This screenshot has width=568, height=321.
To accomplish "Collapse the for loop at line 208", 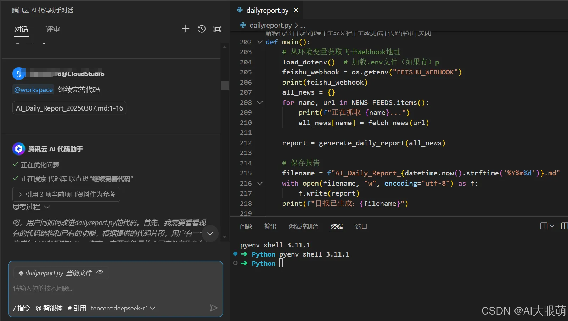I will 260,102.
